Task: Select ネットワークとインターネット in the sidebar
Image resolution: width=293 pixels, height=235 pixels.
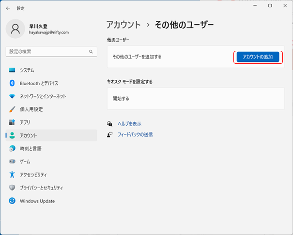Action: [43, 96]
